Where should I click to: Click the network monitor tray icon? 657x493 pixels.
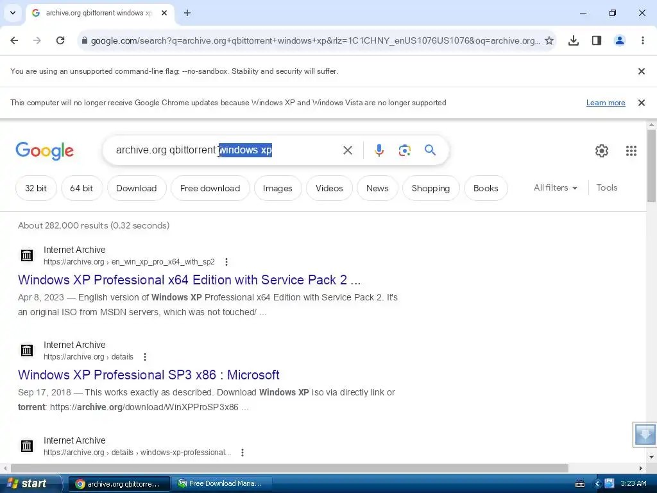(x=610, y=483)
